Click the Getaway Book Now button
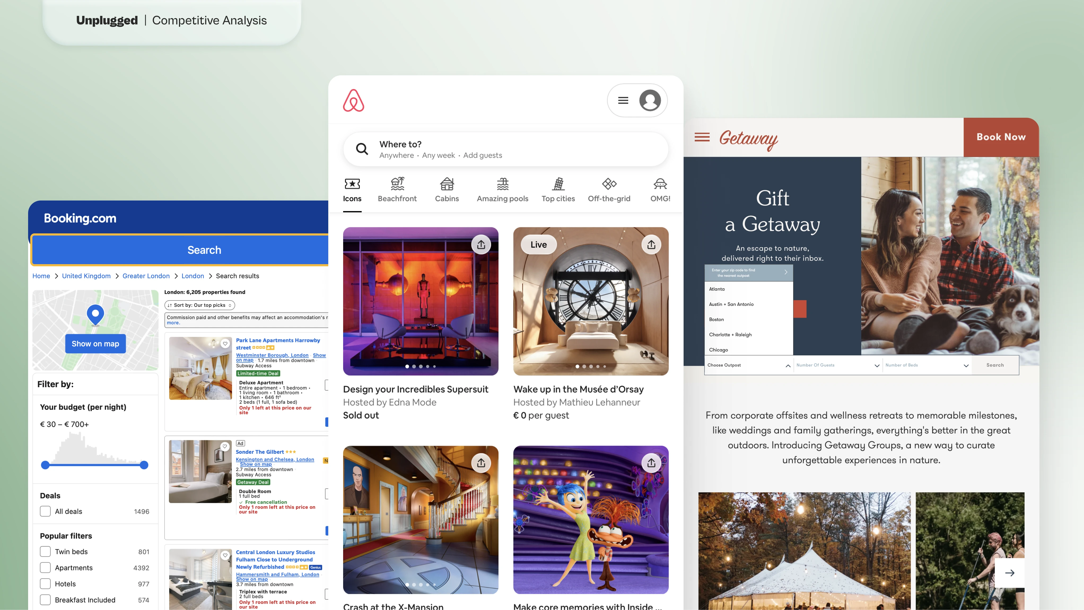 1001,137
